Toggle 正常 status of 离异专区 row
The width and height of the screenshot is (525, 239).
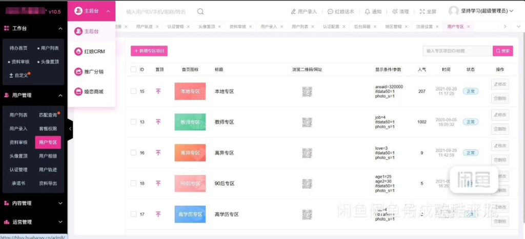[x=471, y=153]
